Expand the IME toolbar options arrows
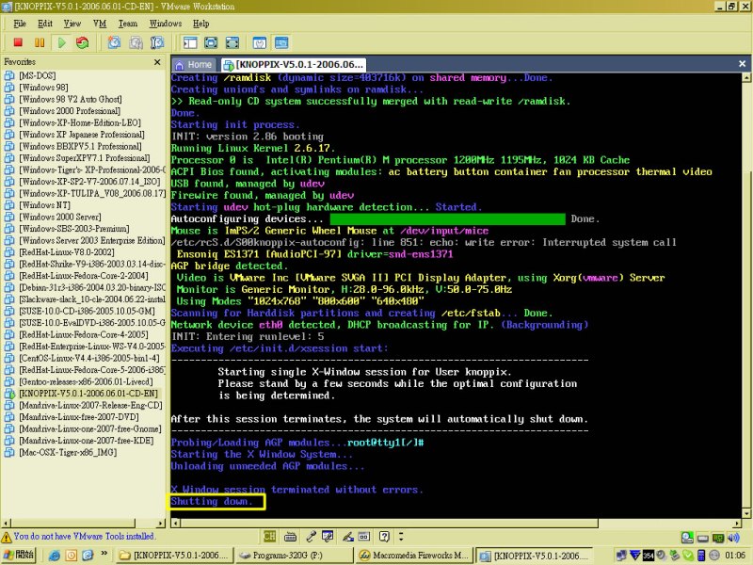Image resolution: width=753 pixels, height=565 pixels. tap(401, 536)
